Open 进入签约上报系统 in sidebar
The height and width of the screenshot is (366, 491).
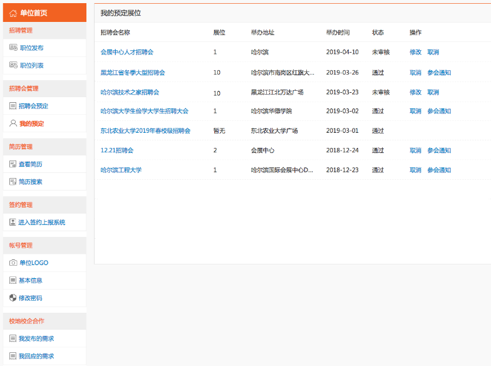41,222
